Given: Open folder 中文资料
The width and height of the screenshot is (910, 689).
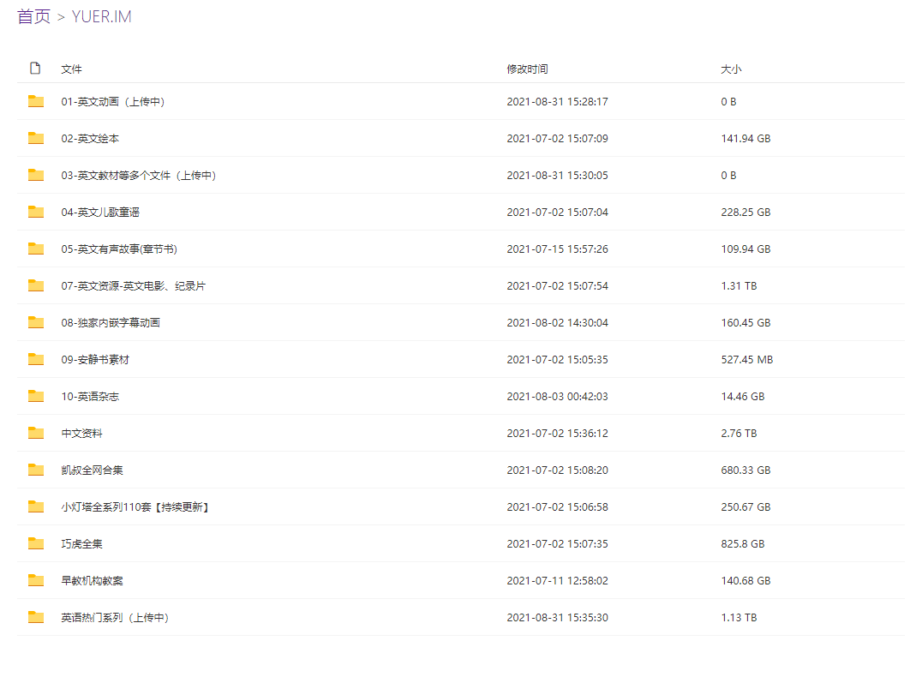Looking at the screenshot, I should [81, 434].
